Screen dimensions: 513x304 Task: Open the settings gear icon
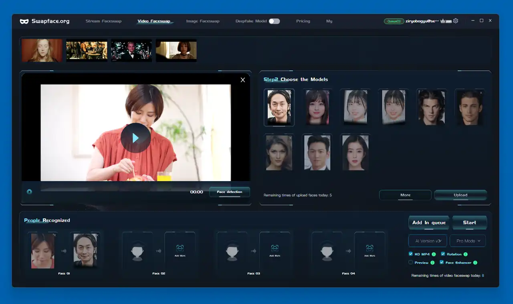(x=456, y=21)
